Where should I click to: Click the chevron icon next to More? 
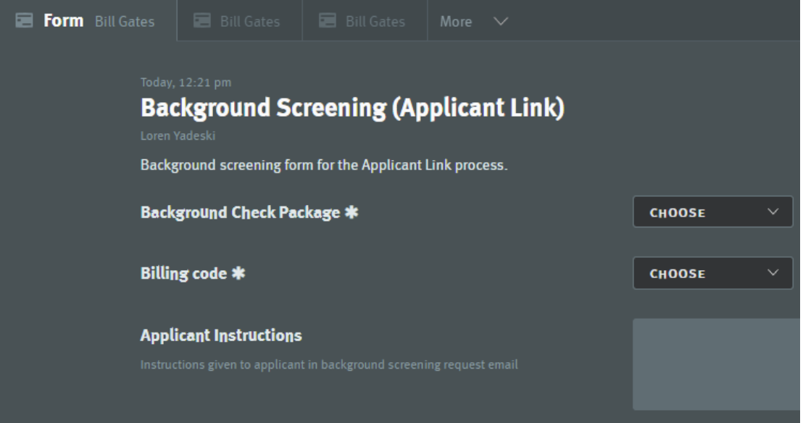point(502,22)
